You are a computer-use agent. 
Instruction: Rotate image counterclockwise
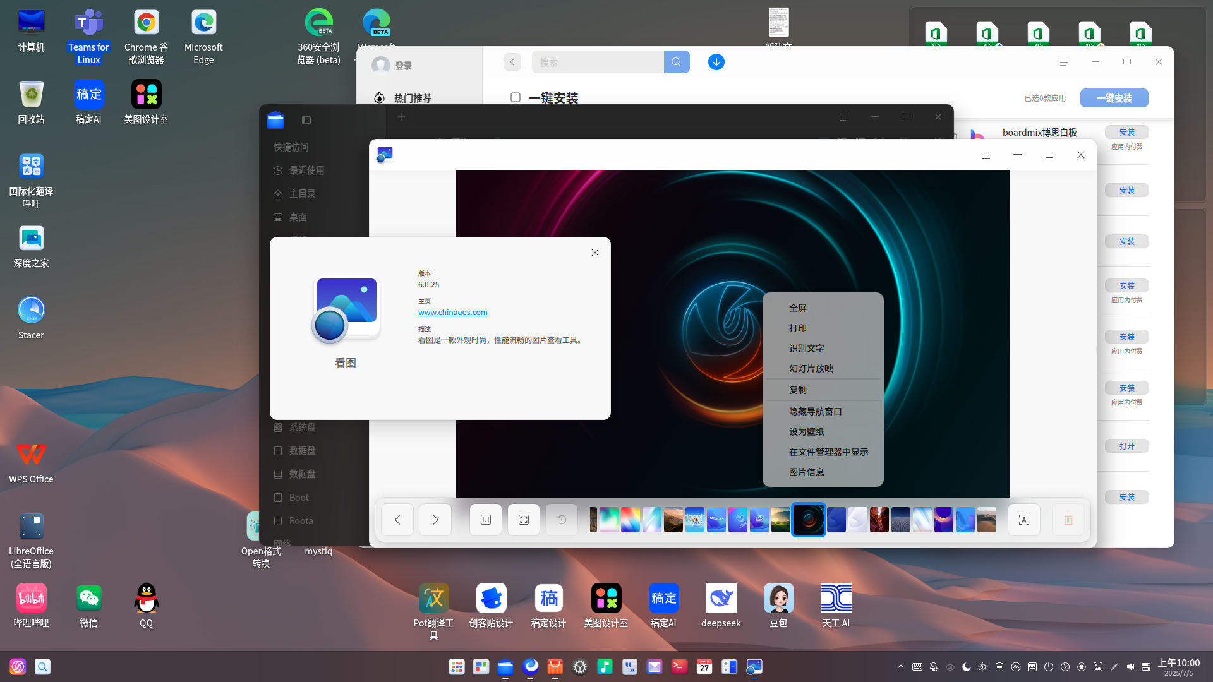coord(562,520)
